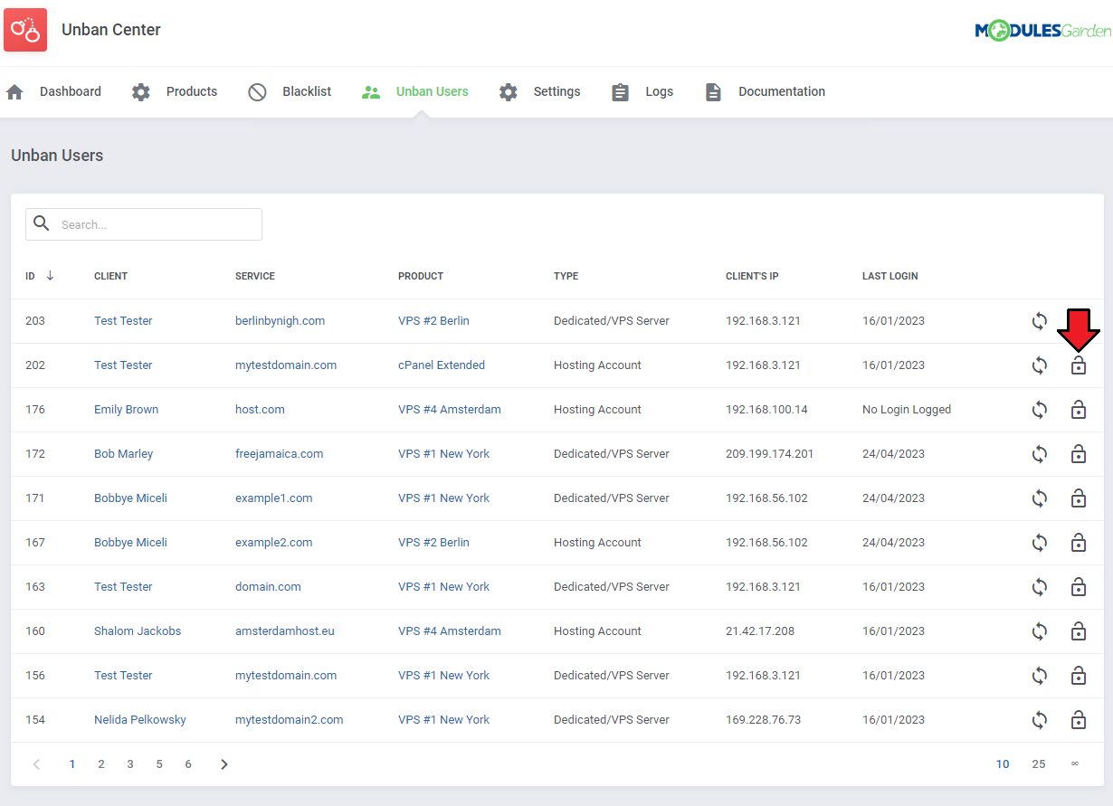Viewport: 1113px width, 806px height.
Task: Show 25 entries per page
Action: (x=1039, y=764)
